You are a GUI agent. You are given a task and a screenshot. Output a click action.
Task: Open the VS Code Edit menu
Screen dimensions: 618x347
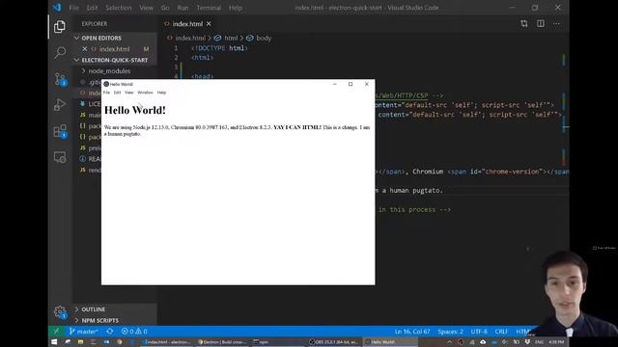92,8
